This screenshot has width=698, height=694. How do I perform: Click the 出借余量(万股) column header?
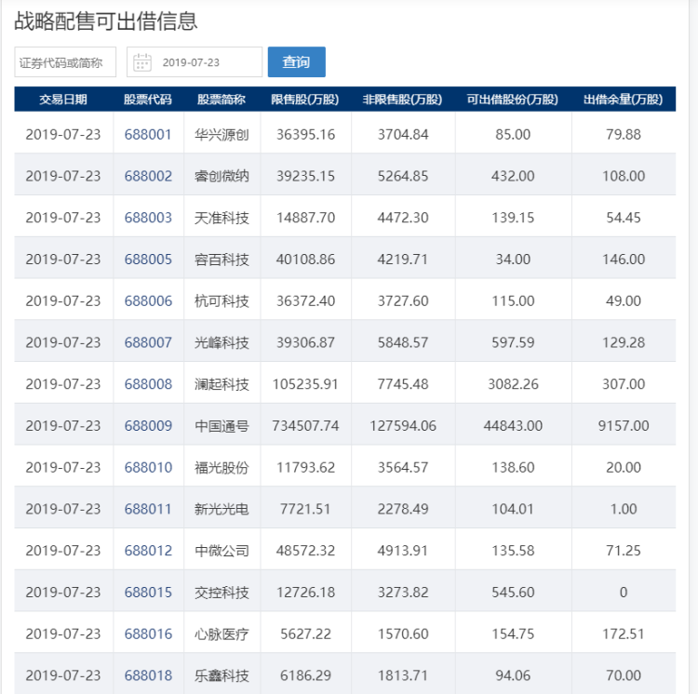pos(624,100)
